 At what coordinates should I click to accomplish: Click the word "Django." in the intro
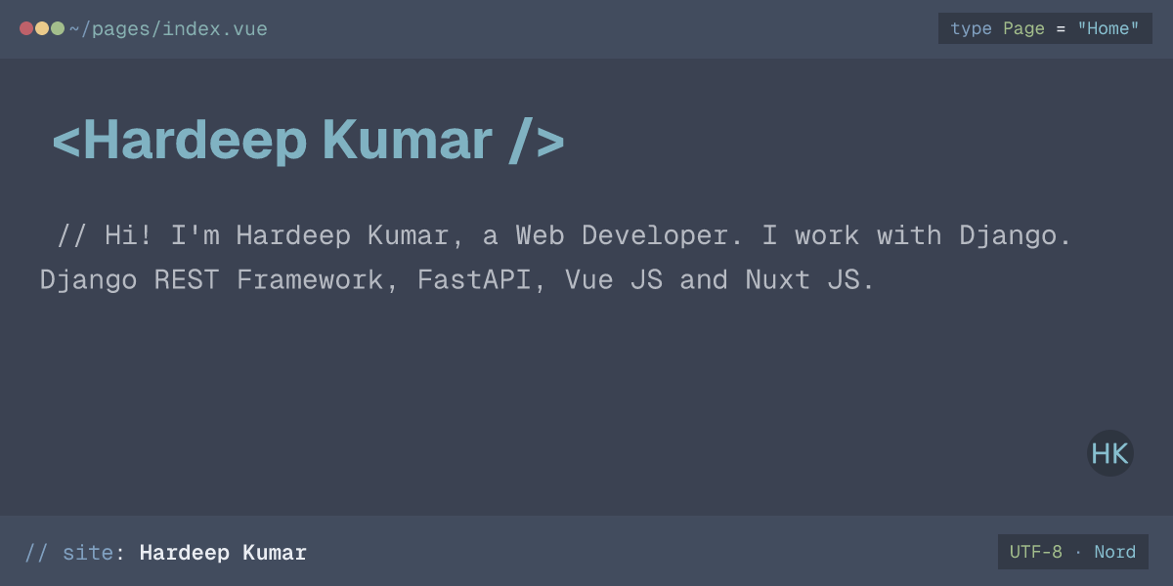pyautogui.click(x=1016, y=236)
